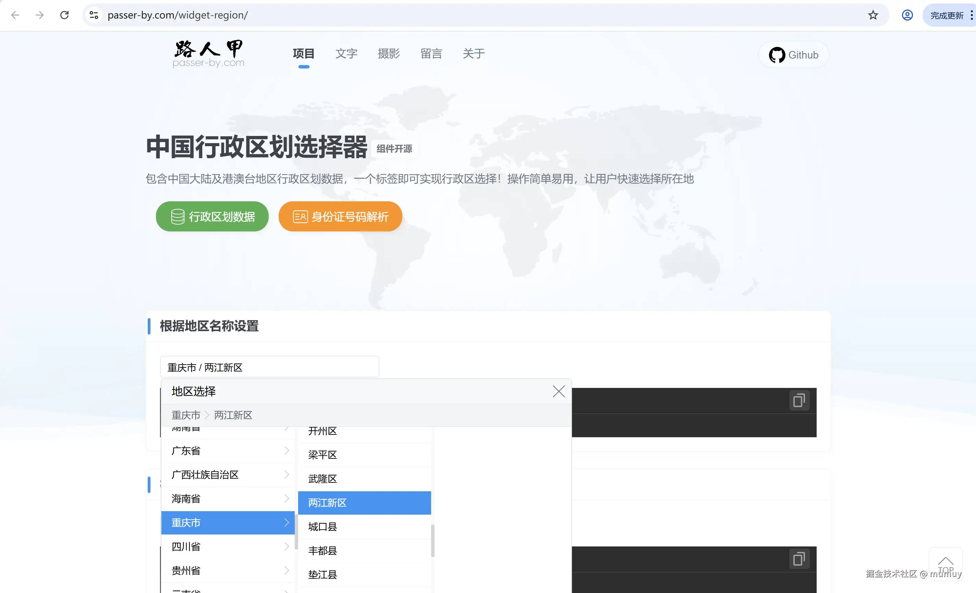
Task: Click the site information icon beside the URL
Action: click(94, 15)
